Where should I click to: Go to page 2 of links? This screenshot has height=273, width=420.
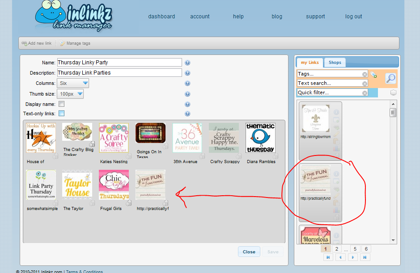point(337,249)
